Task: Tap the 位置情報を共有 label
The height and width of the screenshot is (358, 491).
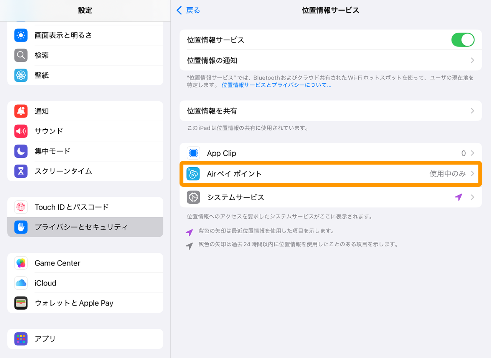Action: (x=212, y=111)
